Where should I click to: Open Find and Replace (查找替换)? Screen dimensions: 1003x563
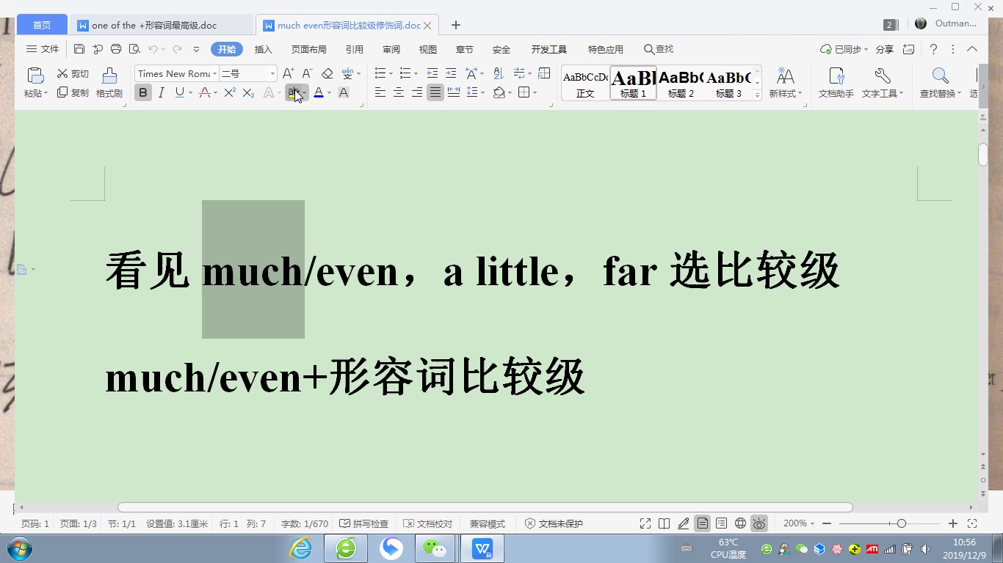[941, 83]
